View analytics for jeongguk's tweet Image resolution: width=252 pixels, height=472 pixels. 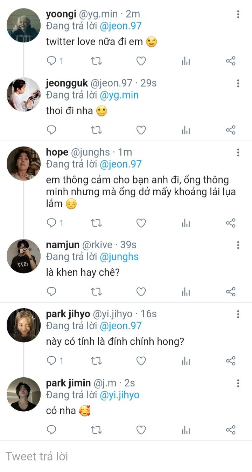click(x=186, y=130)
